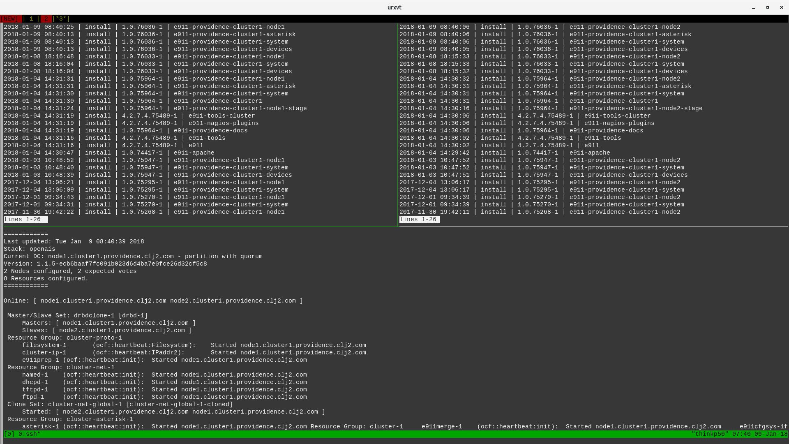Click the 07:40 09-Jan-18 clock in status bar
This screenshot has width=789, height=444.
[x=760, y=434]
